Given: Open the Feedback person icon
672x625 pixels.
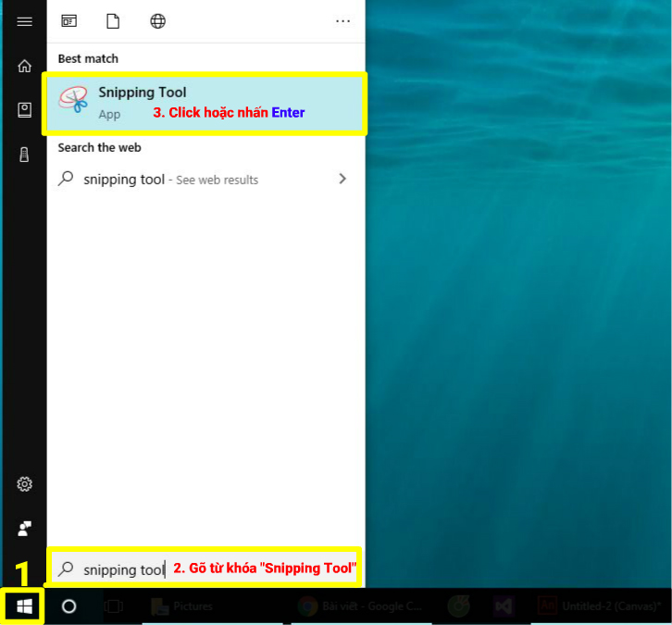Looking at the screenshot, I should click(x=24, y=529).
